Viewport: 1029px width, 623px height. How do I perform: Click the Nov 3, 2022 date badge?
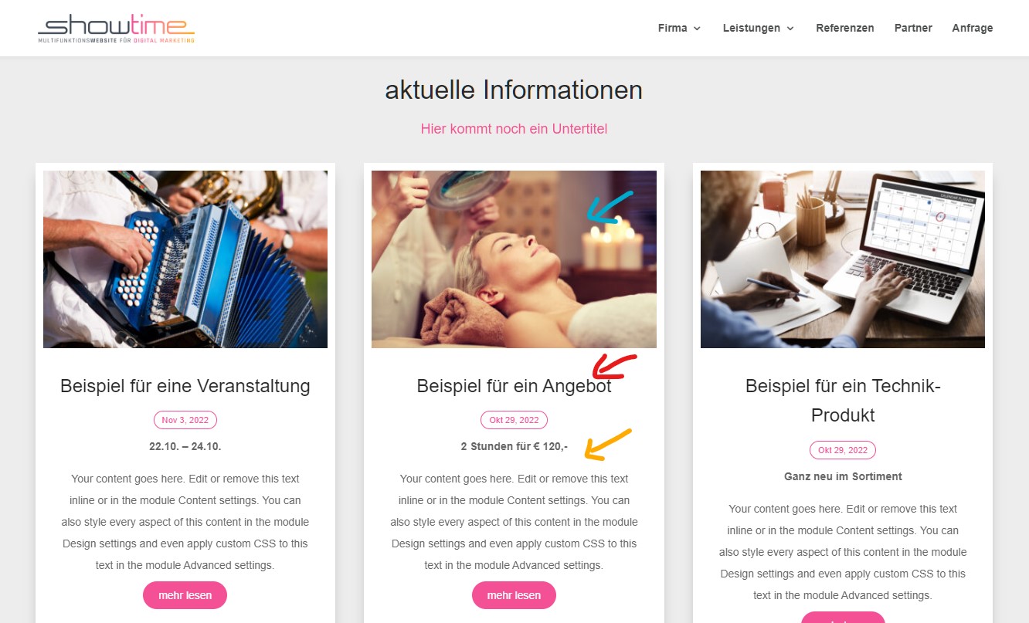pyautogui.click(x=185, y=420)
